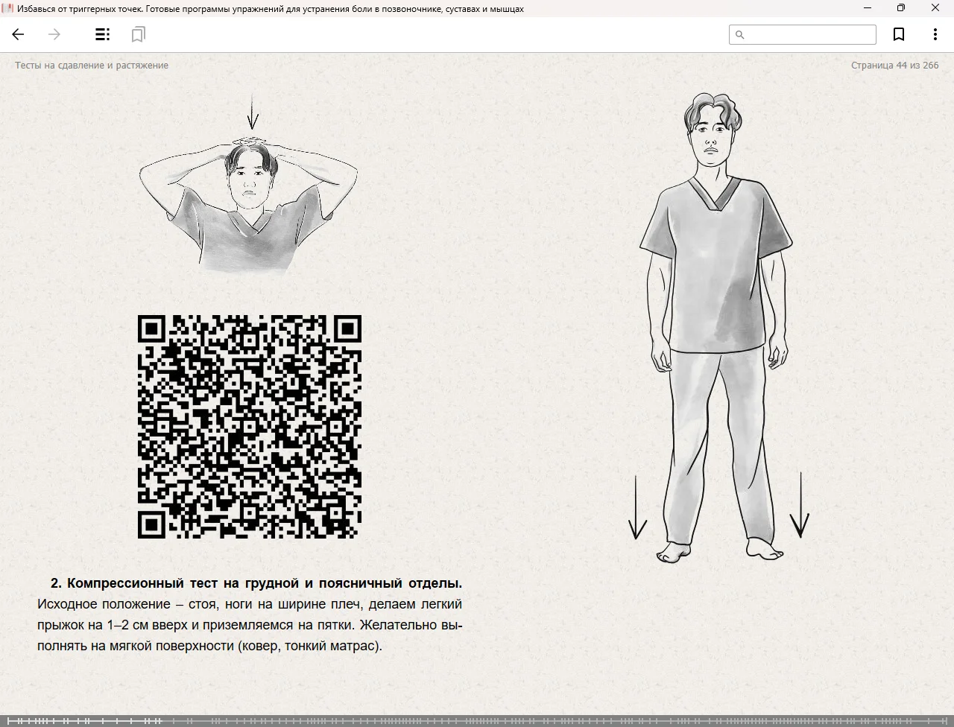The image size is (954, 727).
Task: Click the reading progress bar at bottom
Action: (x=477, y=720)
